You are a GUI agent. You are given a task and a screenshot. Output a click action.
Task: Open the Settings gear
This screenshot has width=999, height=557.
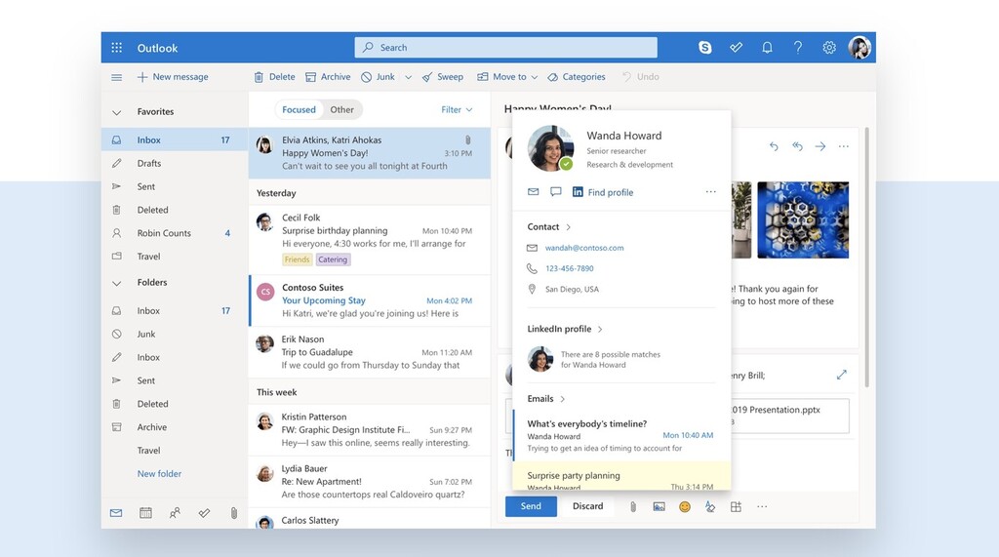[x=829, y=48]
